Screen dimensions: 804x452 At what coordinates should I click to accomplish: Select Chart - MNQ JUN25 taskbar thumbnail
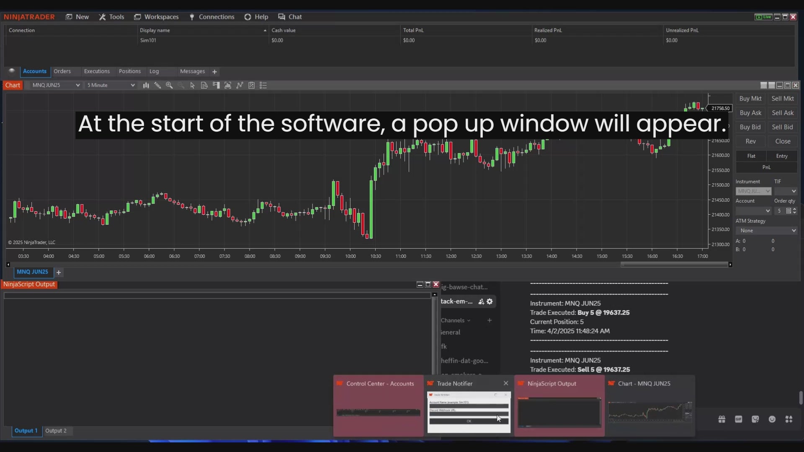coord(650,406)
